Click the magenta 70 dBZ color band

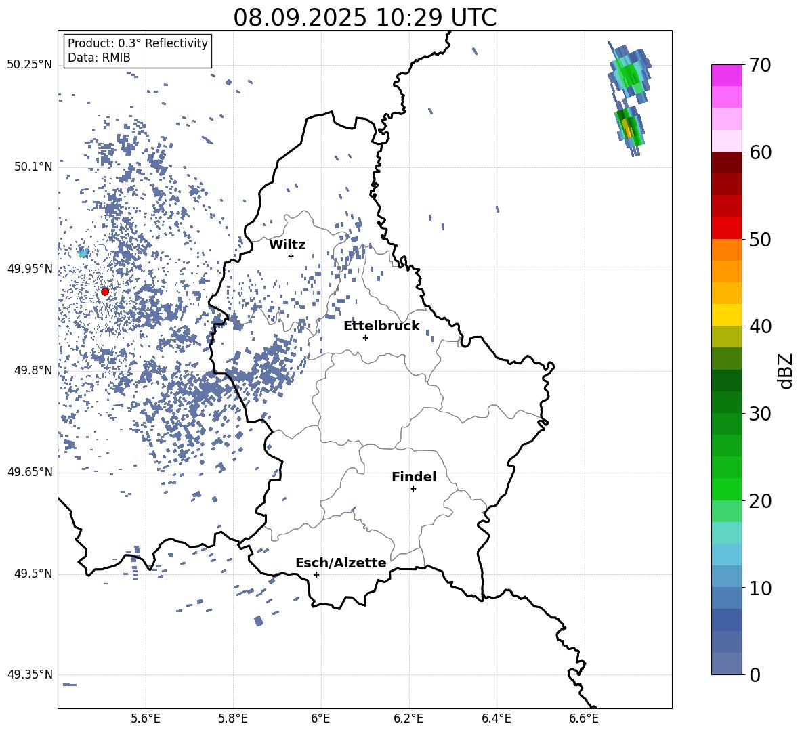tap(726, 75)
